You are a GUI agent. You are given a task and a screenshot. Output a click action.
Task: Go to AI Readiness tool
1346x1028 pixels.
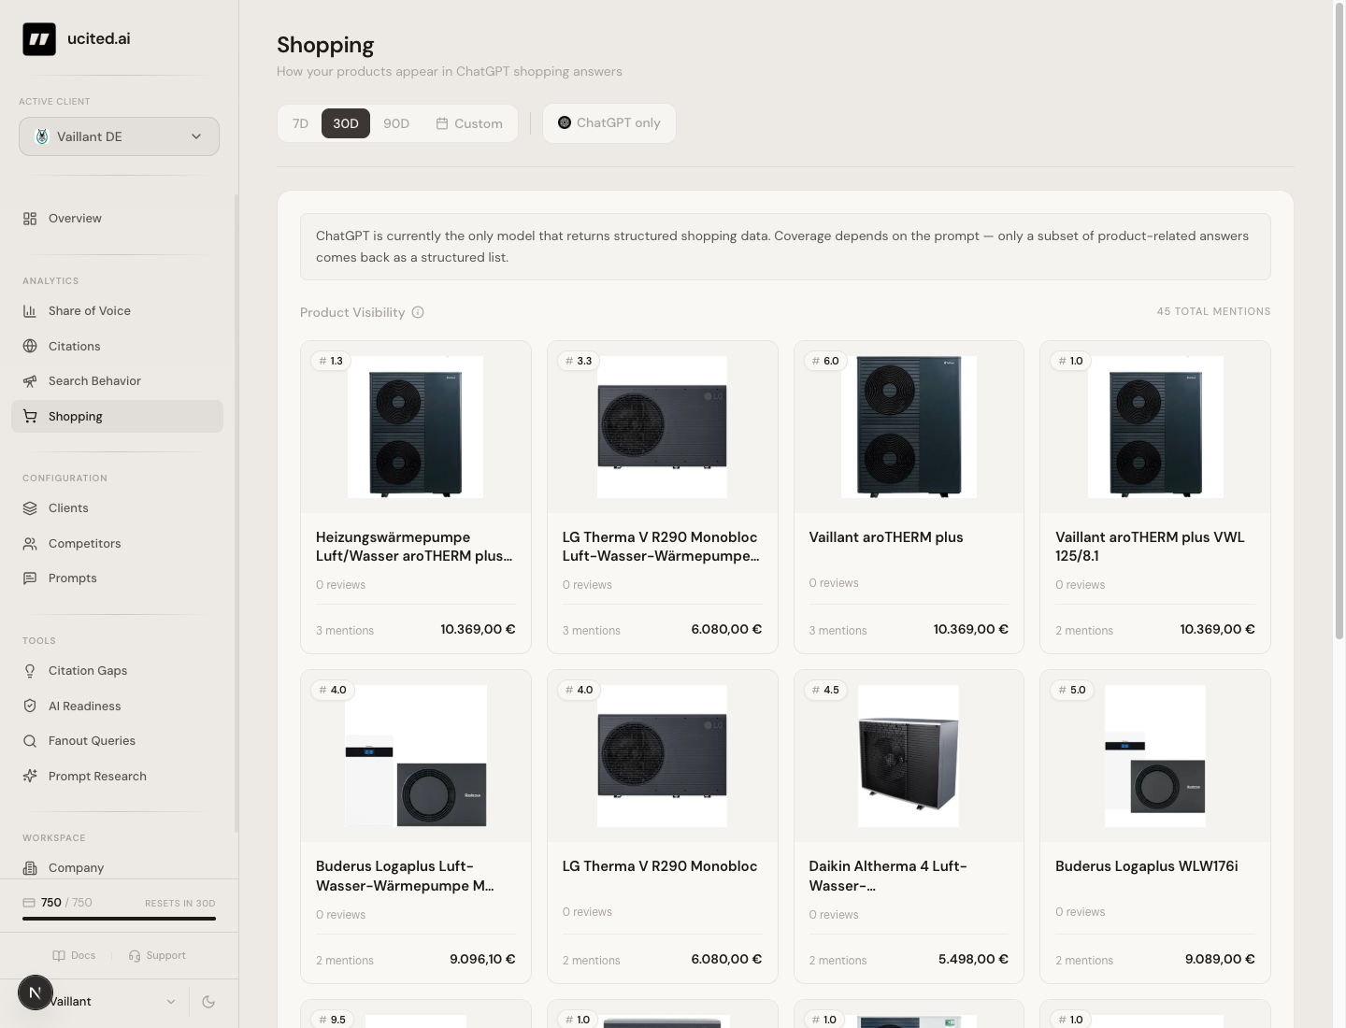[x=118, y=707]
